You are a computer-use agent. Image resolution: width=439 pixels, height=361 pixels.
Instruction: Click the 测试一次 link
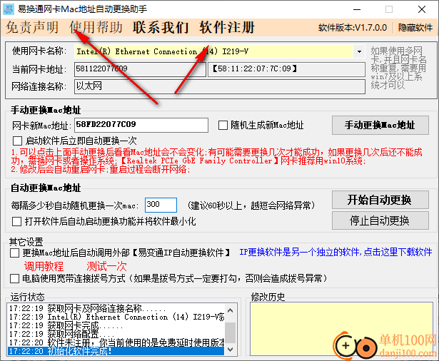click(x=106, y=266)
